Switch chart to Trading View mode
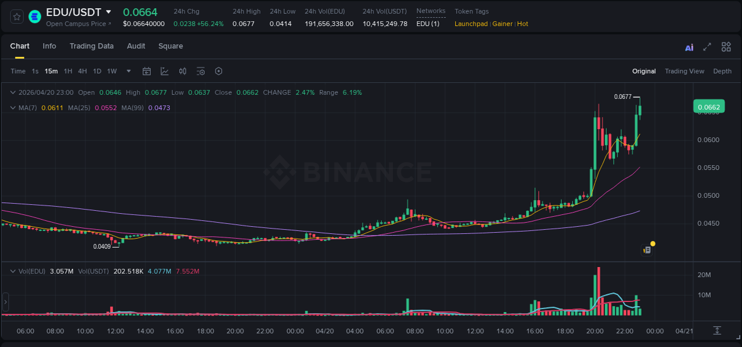The height and width of the screenshot is (347, 742). click(x=684, y=71)
